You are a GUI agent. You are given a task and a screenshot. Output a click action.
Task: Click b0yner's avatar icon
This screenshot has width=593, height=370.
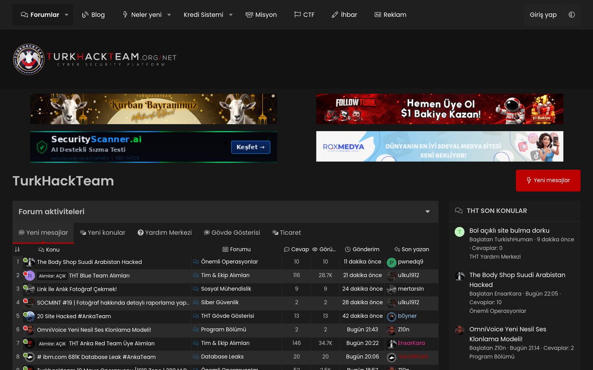[x=392, y=317]
